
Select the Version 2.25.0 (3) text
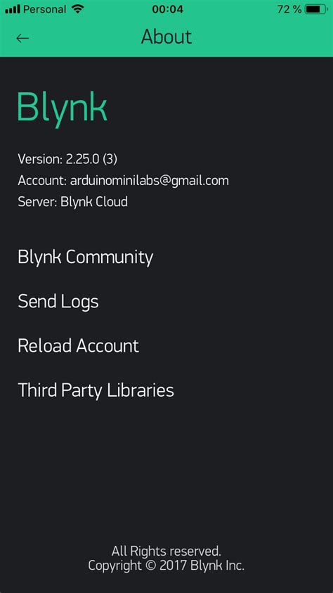pyautogui.click(x=67, y=159)
